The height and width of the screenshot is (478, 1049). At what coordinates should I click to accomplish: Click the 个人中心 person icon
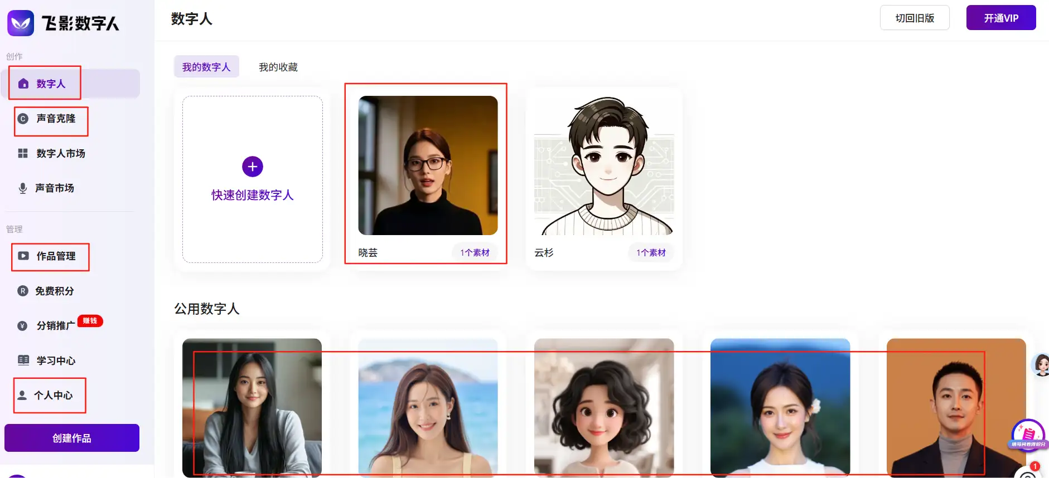[22, 396]
